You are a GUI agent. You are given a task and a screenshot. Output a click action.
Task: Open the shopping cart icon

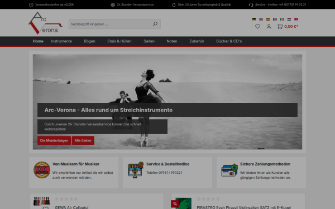tap(280, 26)
